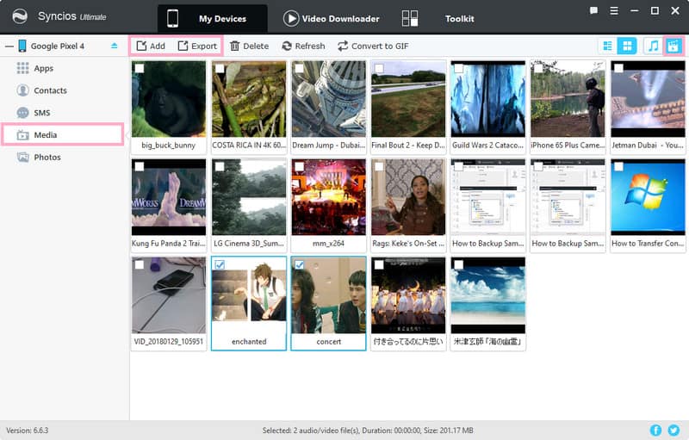Open the feedback chat bubble icon
Screen dimensions: 689x440
[593, 10]
